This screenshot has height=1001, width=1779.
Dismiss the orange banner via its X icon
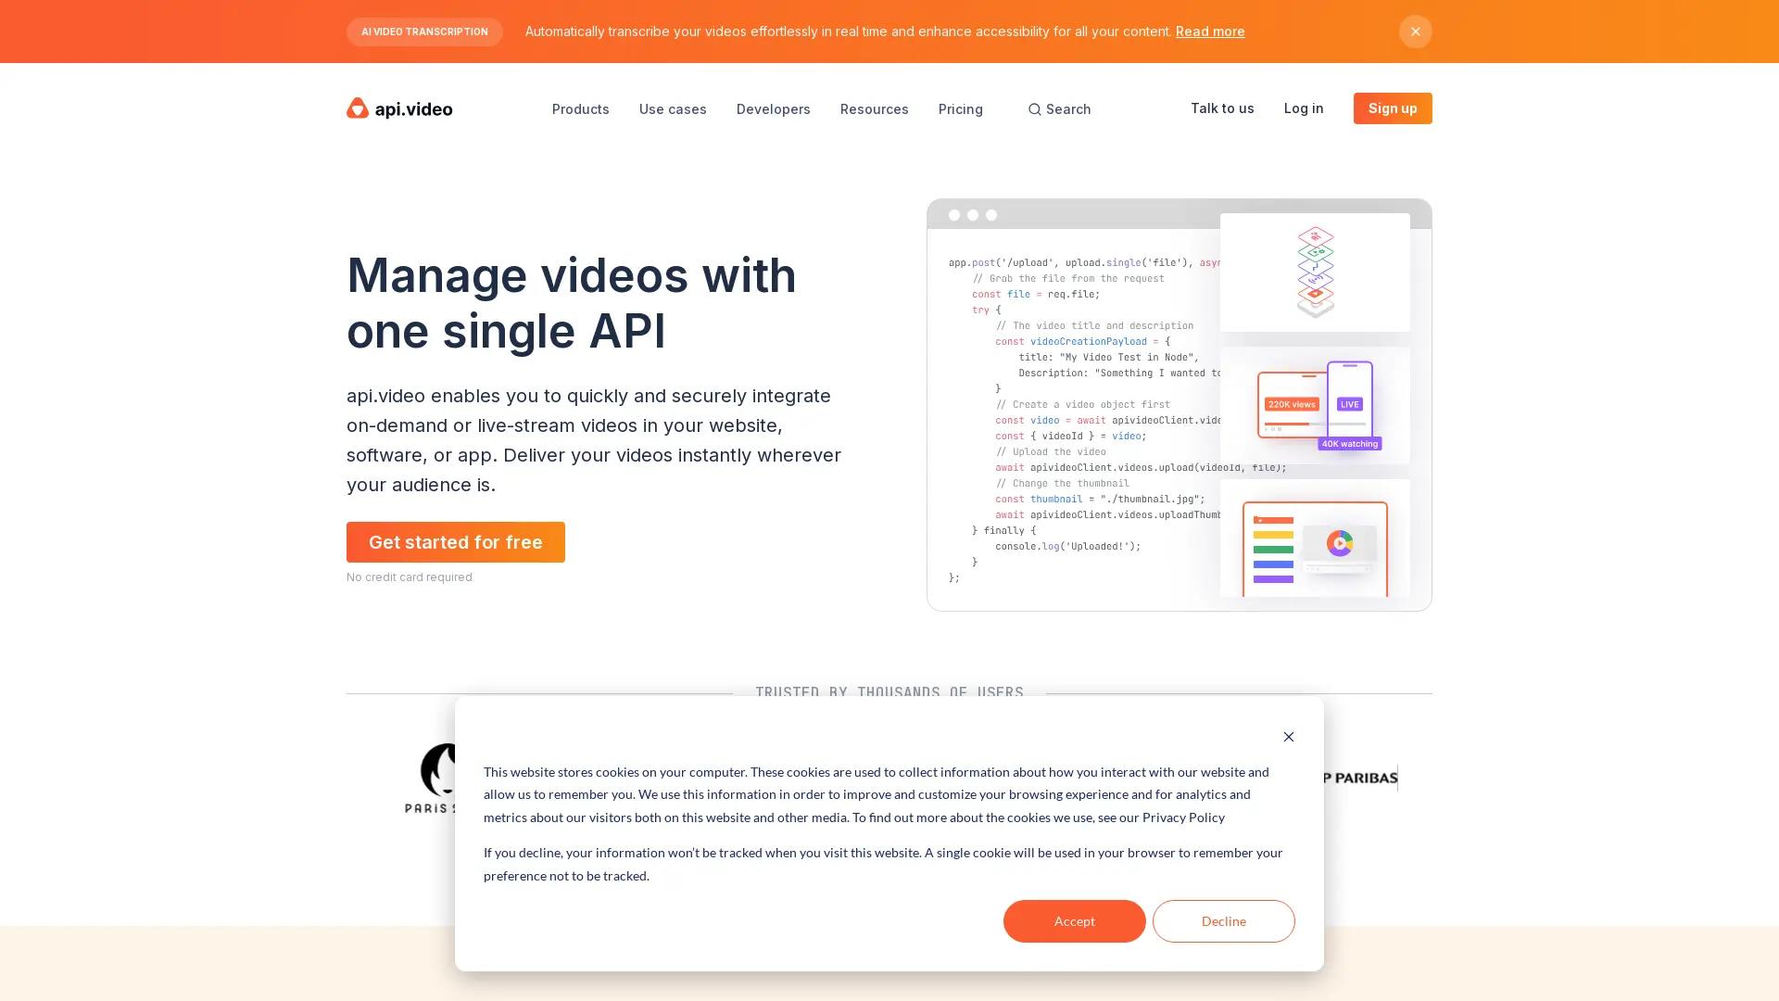click(1415, 32)
